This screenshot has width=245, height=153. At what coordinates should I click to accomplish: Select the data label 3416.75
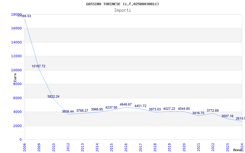click(x=198, y=113)
